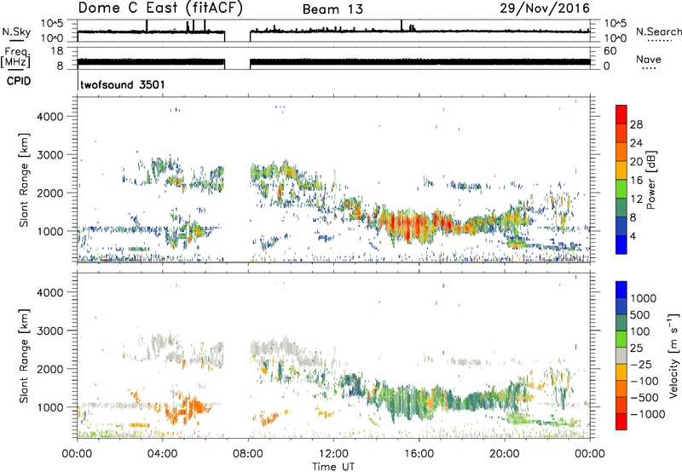Click the '-25' tick on velocity colorbar
Screen dimensions: 682x472
pyautogui.click(x=640, y=364)
